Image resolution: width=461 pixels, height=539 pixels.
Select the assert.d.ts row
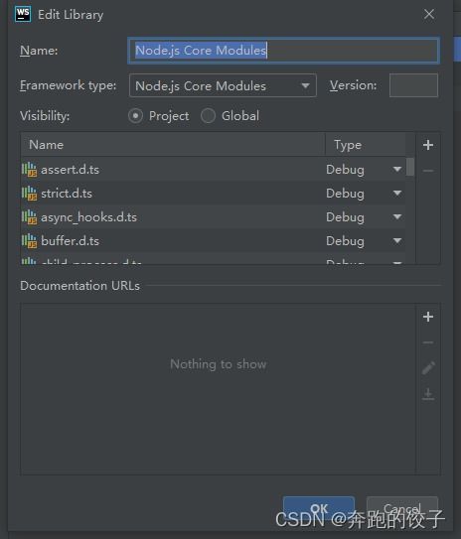pos(213,170)
